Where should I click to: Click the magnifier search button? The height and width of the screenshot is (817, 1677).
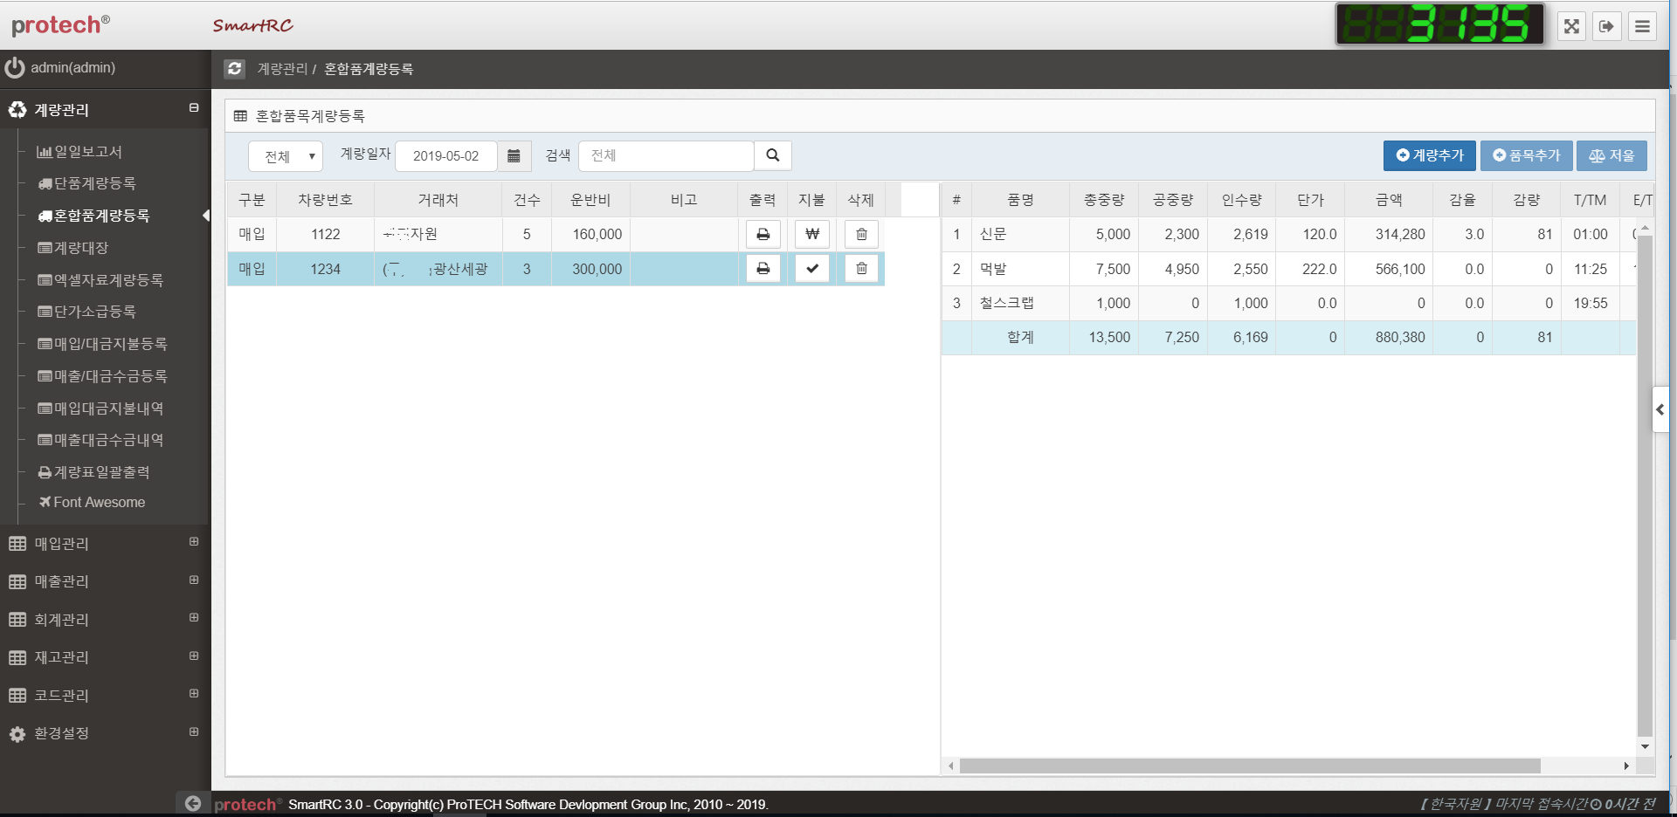(x=772, y=156)
